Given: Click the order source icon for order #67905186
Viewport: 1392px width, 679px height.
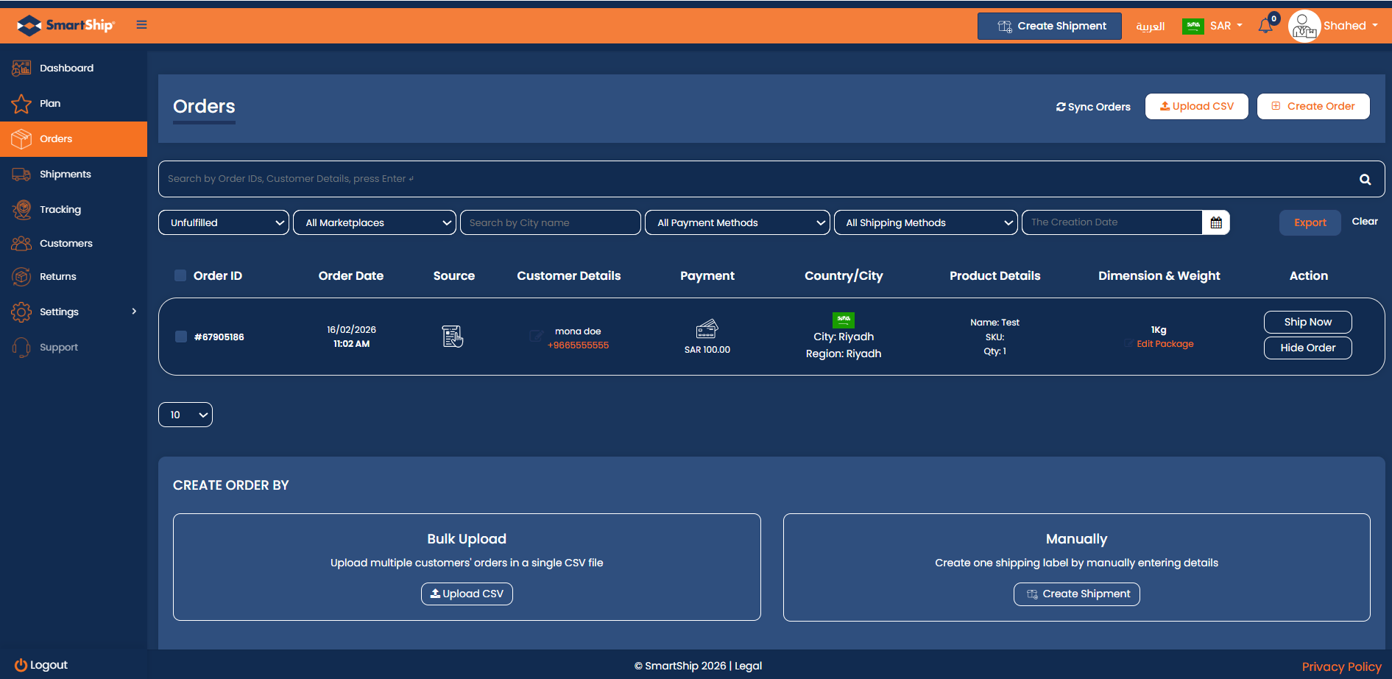Looking at the screenshot, I should (x=453, y=337).
